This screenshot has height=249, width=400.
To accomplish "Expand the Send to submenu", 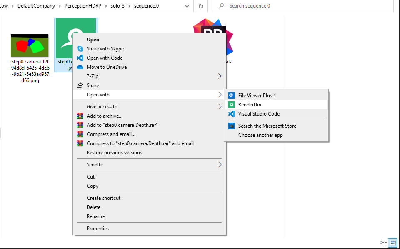I will pos(220,165).
